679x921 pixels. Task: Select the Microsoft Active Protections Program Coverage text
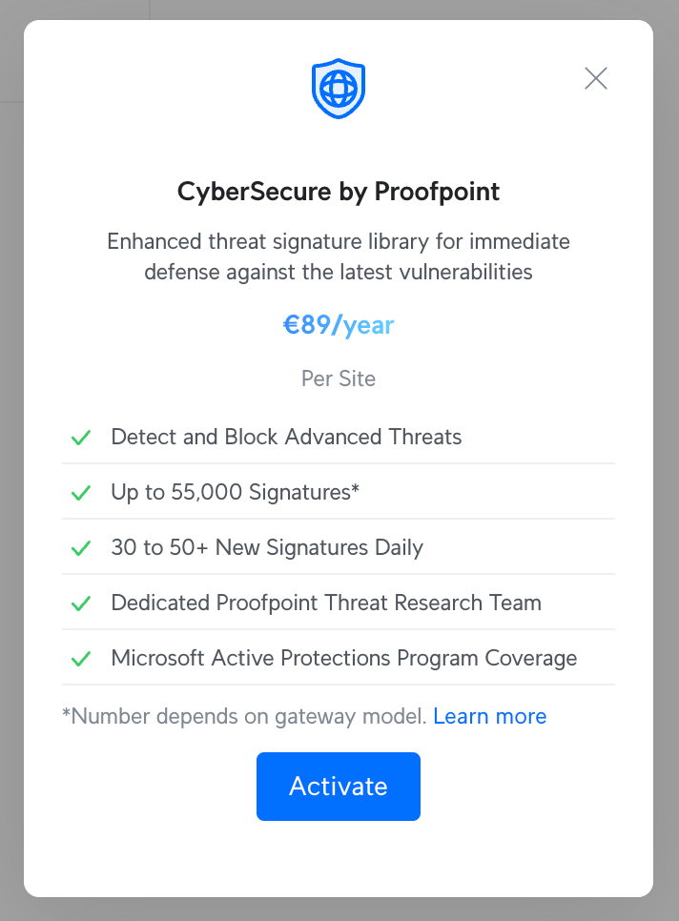pos(343,659)
